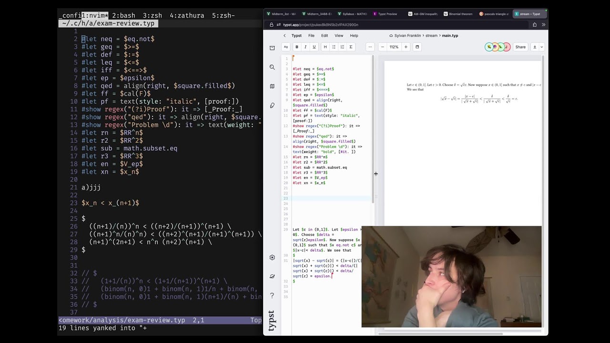Open project settings gear in sidebar
The height and width of the screenshot is (343, 610).
click(272, 257)
